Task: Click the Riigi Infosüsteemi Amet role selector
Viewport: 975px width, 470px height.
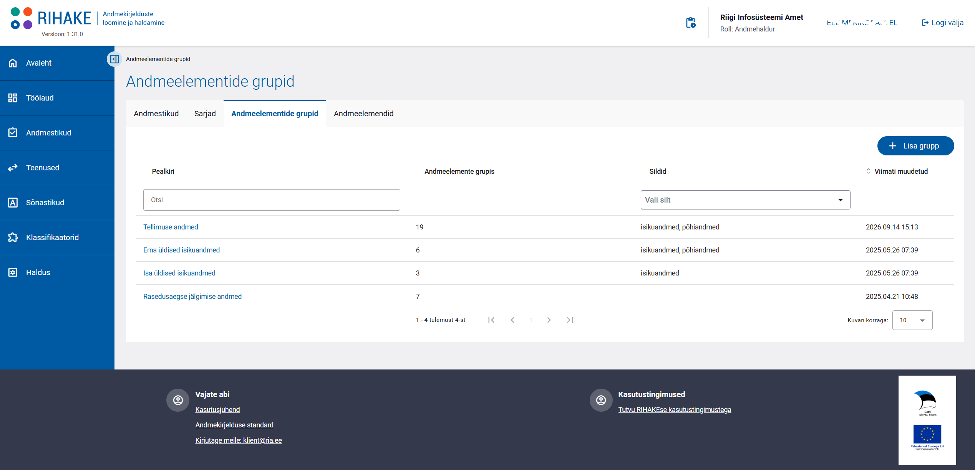Action: [761, 23]
